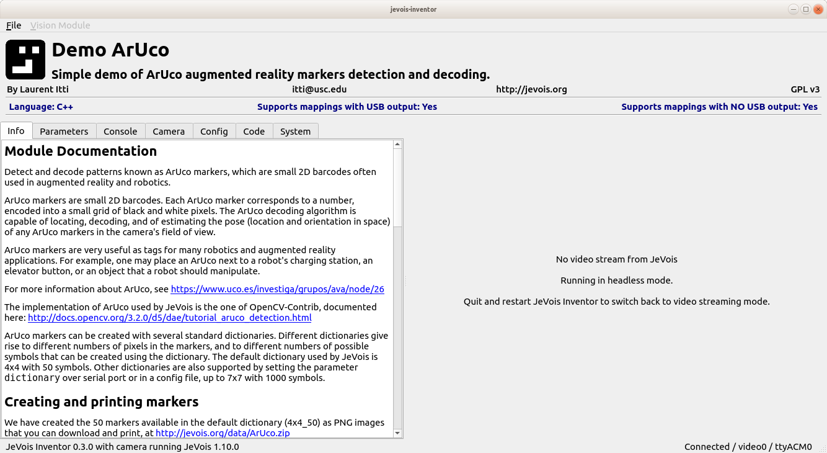Click 'Supports mappings with NO USB output: Yes'

[x=720, y=107]
